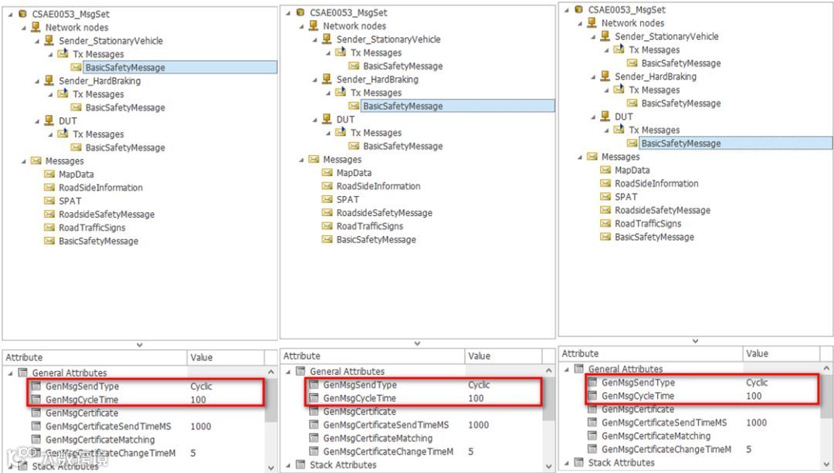Click Network nodes icon in middle pane
The width and height of the screenshot is (834, 473).
pos(314,25)
